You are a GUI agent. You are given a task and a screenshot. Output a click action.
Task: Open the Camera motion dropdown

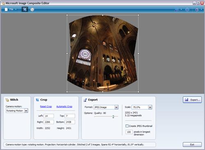click(x=17, y=111)
